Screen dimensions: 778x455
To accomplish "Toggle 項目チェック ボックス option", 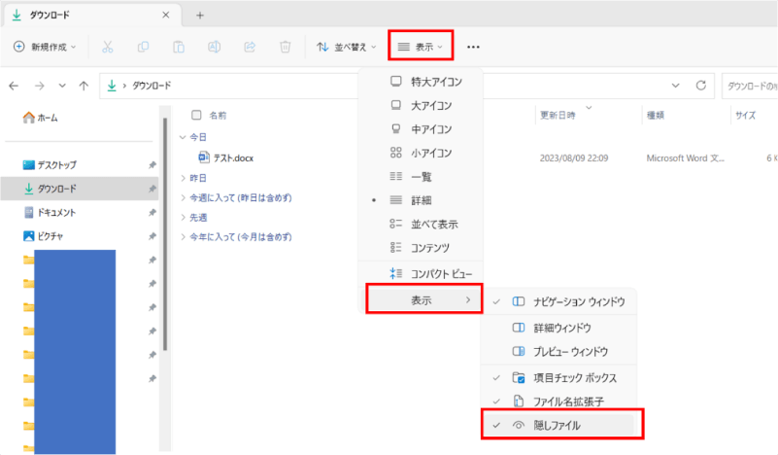I will (559, 378).
